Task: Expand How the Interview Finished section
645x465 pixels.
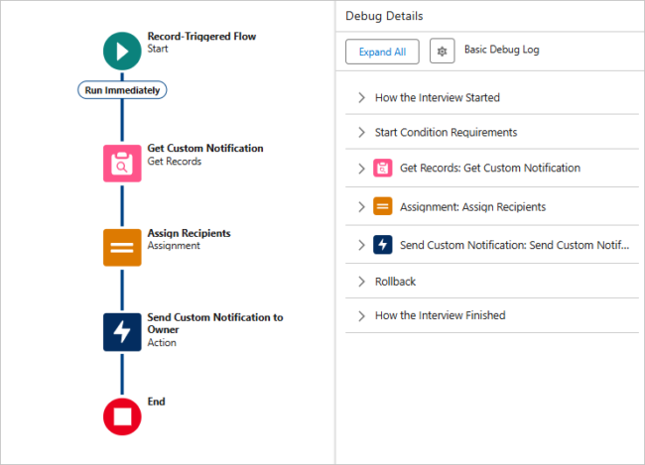Action: pos(361,315)
